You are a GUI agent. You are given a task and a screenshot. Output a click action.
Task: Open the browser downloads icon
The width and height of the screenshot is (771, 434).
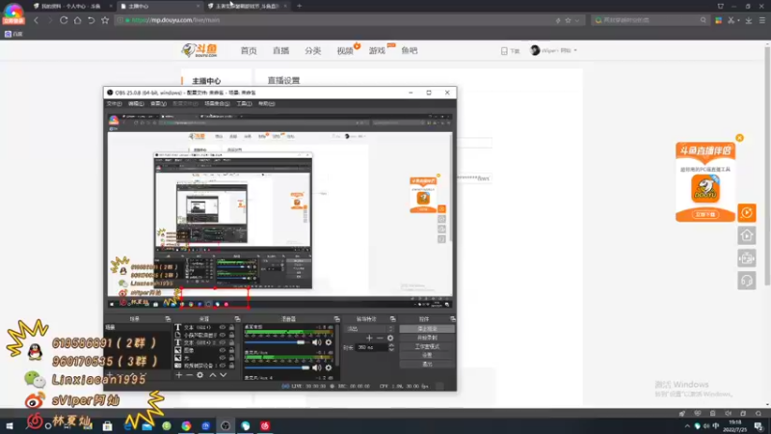(x=749, y=20)
